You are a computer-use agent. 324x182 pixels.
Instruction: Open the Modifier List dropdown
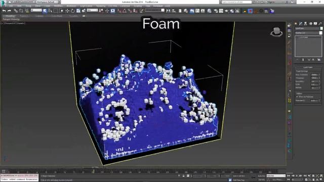click(x=308, y=33)
